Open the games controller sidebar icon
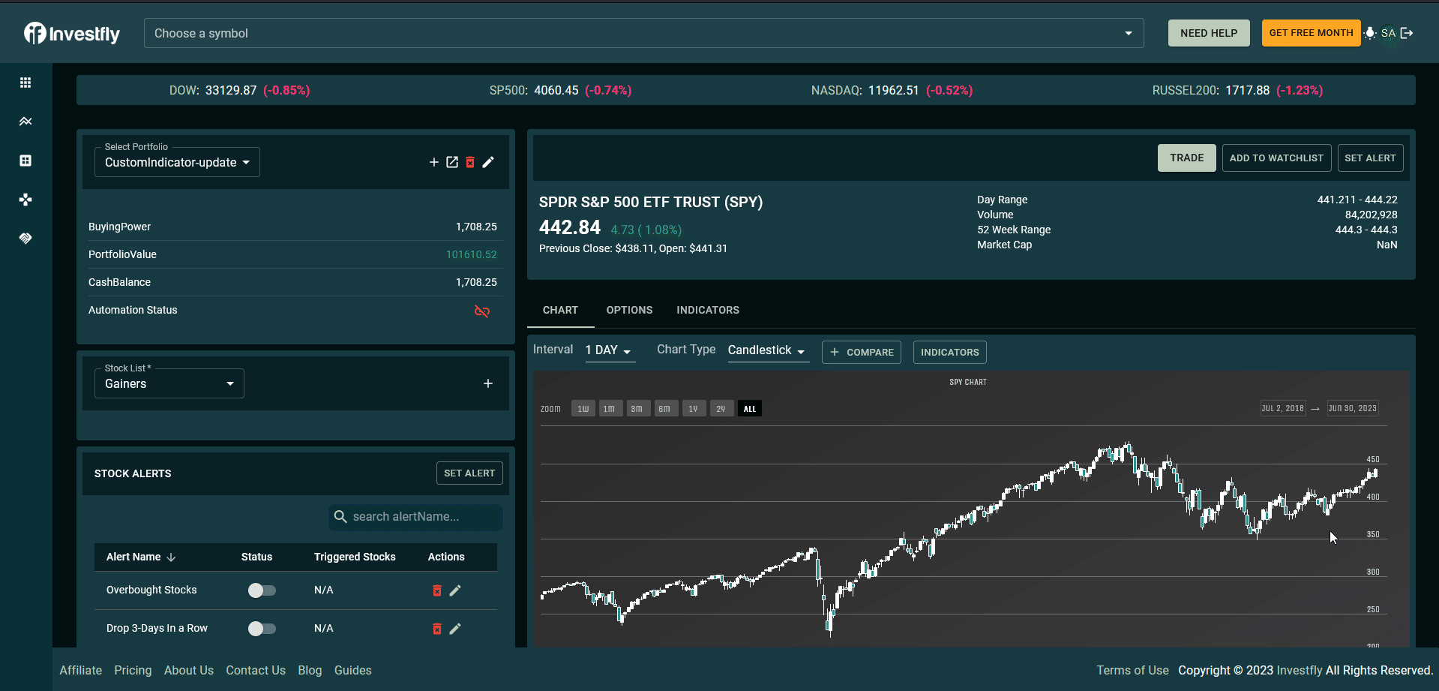Image resolution: width=1439 pixels, height=691 pixels. point(25,200)
